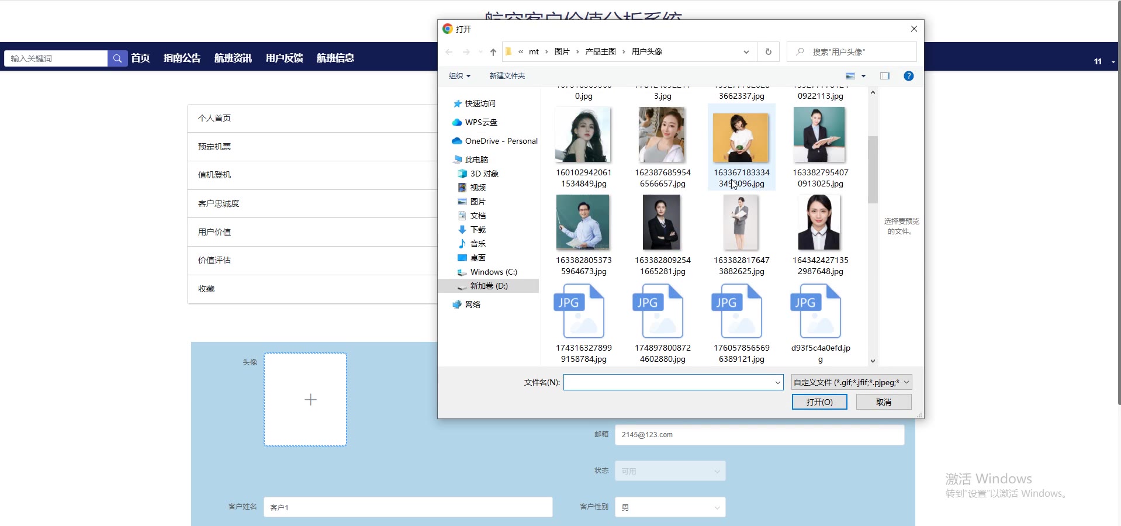The image size is (1121, 526).
Task: Open the 首页 navigation tab
Action: coord(140,58)
